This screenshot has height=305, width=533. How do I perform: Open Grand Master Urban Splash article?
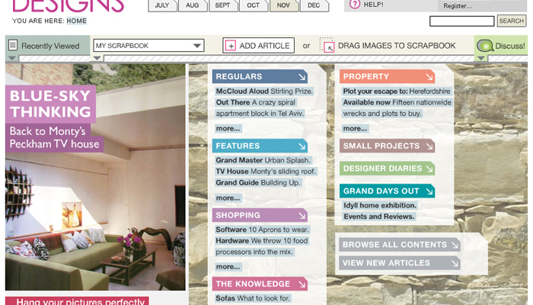pyautogui.click(x=263, y=160)
